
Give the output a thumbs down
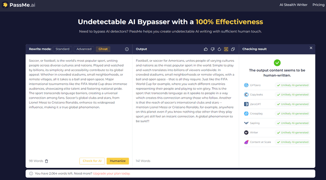[x=212, y=49]
